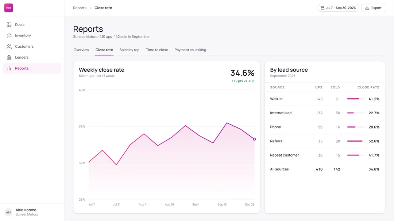Click the Deals list icon in sidebar
394x221 pixels.
coord(9,25)
